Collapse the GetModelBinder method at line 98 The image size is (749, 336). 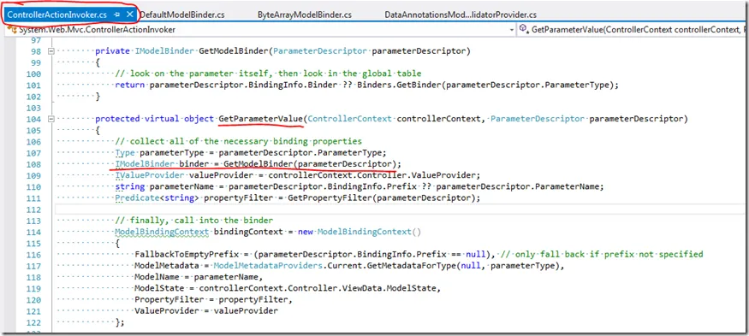pos(51,51)
